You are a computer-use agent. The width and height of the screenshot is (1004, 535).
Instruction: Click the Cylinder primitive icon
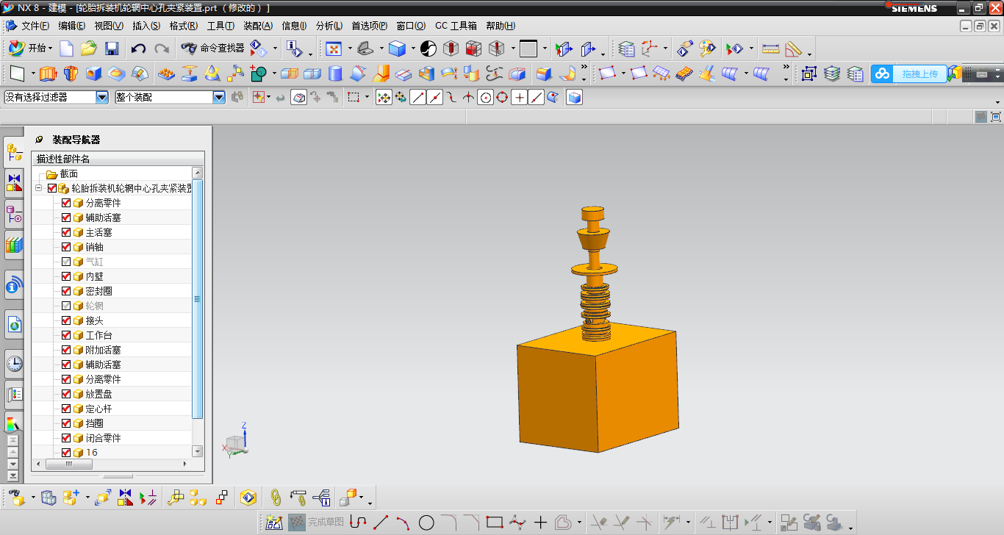335,73
